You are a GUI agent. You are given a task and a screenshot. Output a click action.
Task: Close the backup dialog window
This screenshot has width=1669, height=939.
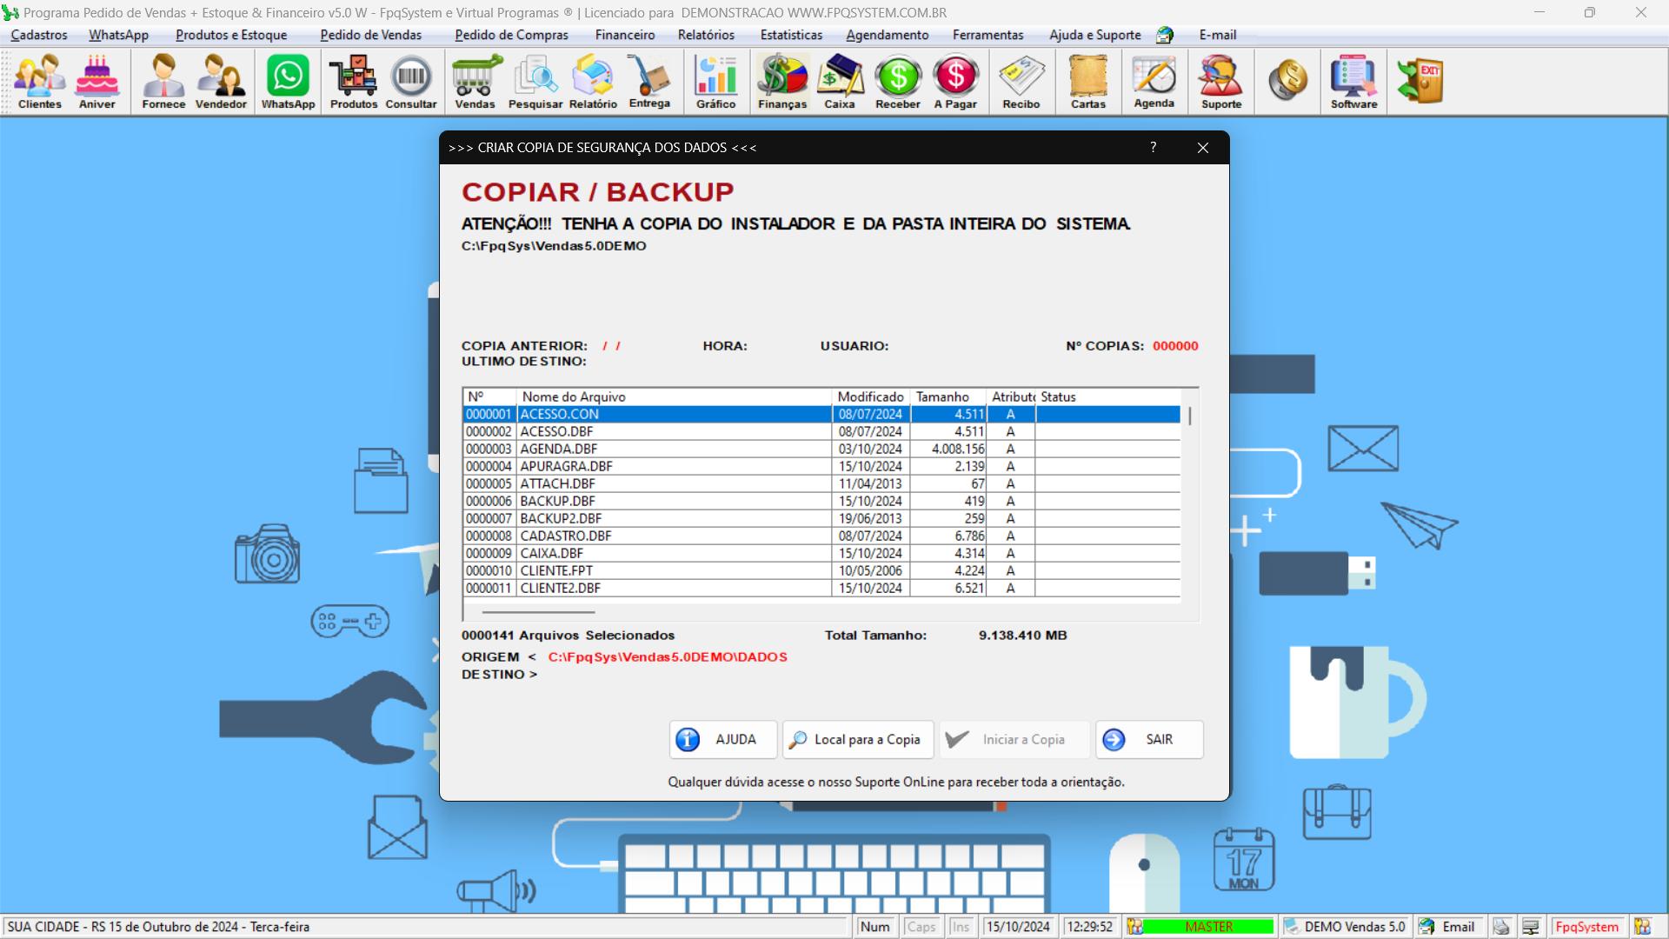(x=1203, y=148)
